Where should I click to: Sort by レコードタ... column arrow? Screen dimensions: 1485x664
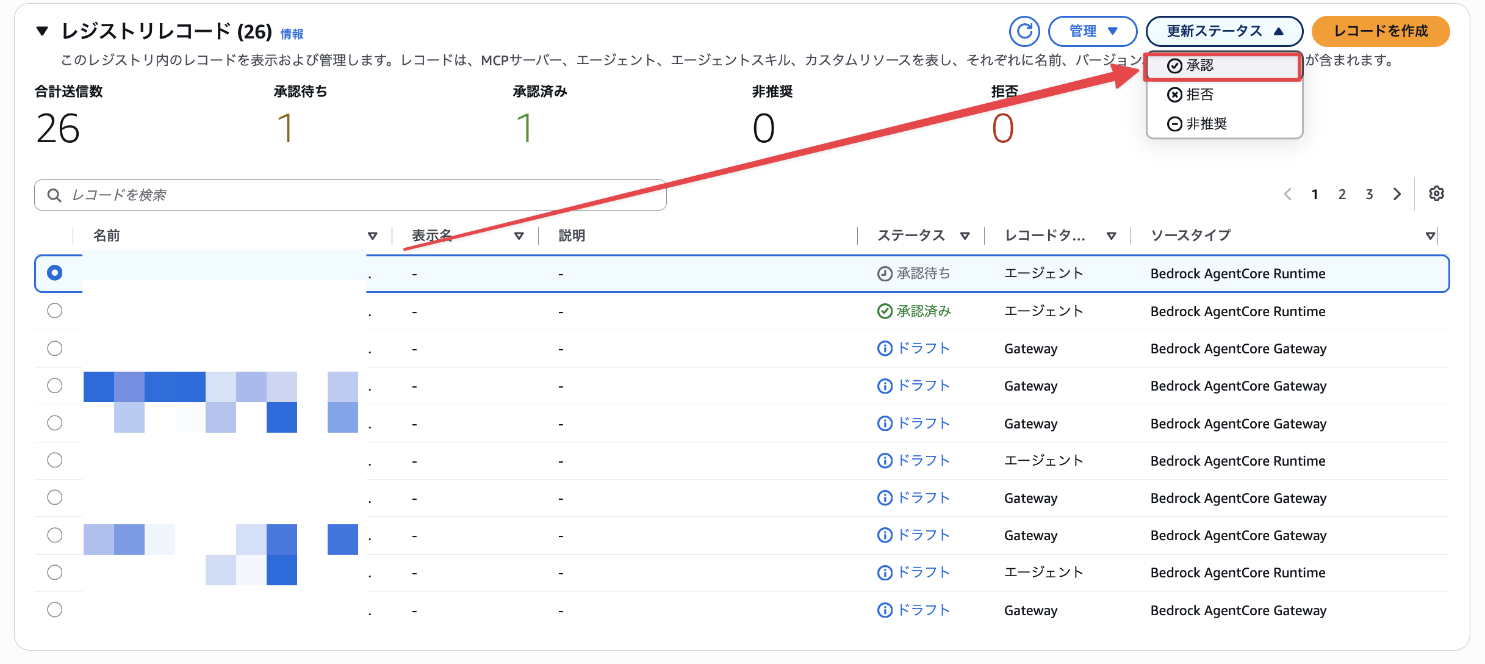pos(1112,236)
